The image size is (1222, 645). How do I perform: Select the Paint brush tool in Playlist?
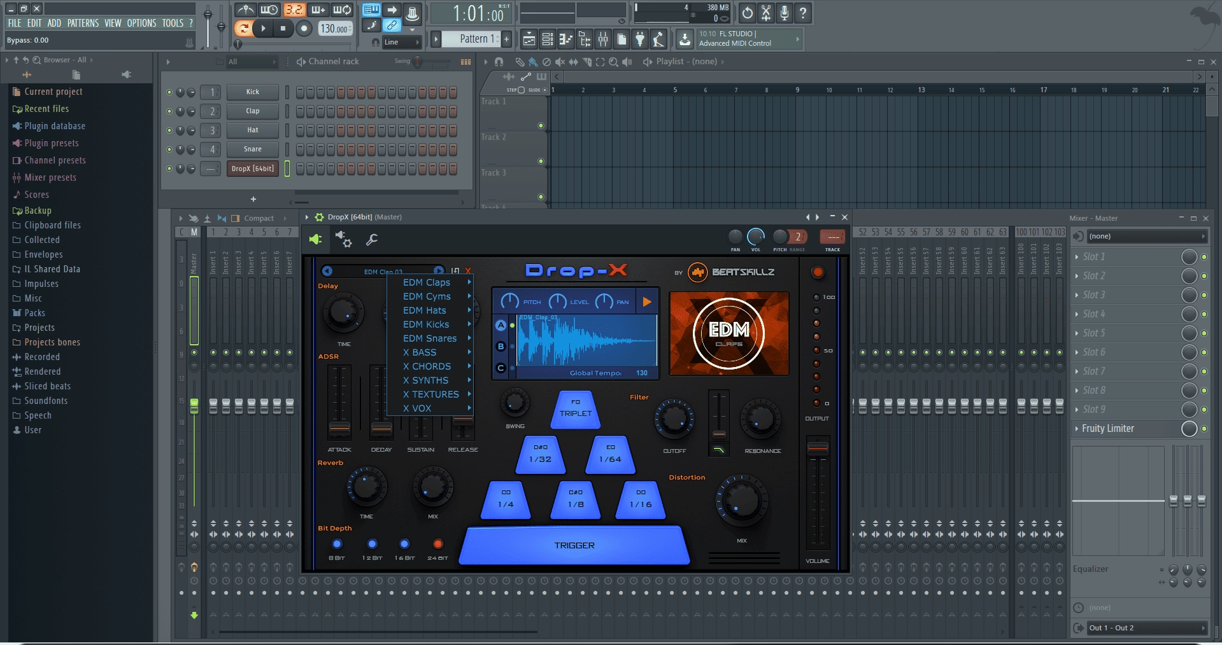533,62
